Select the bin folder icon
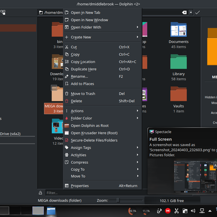The width and height of the screenshot is (217, 217). 58,29
